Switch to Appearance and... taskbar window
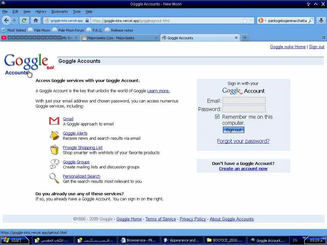 tap(182, 240)
